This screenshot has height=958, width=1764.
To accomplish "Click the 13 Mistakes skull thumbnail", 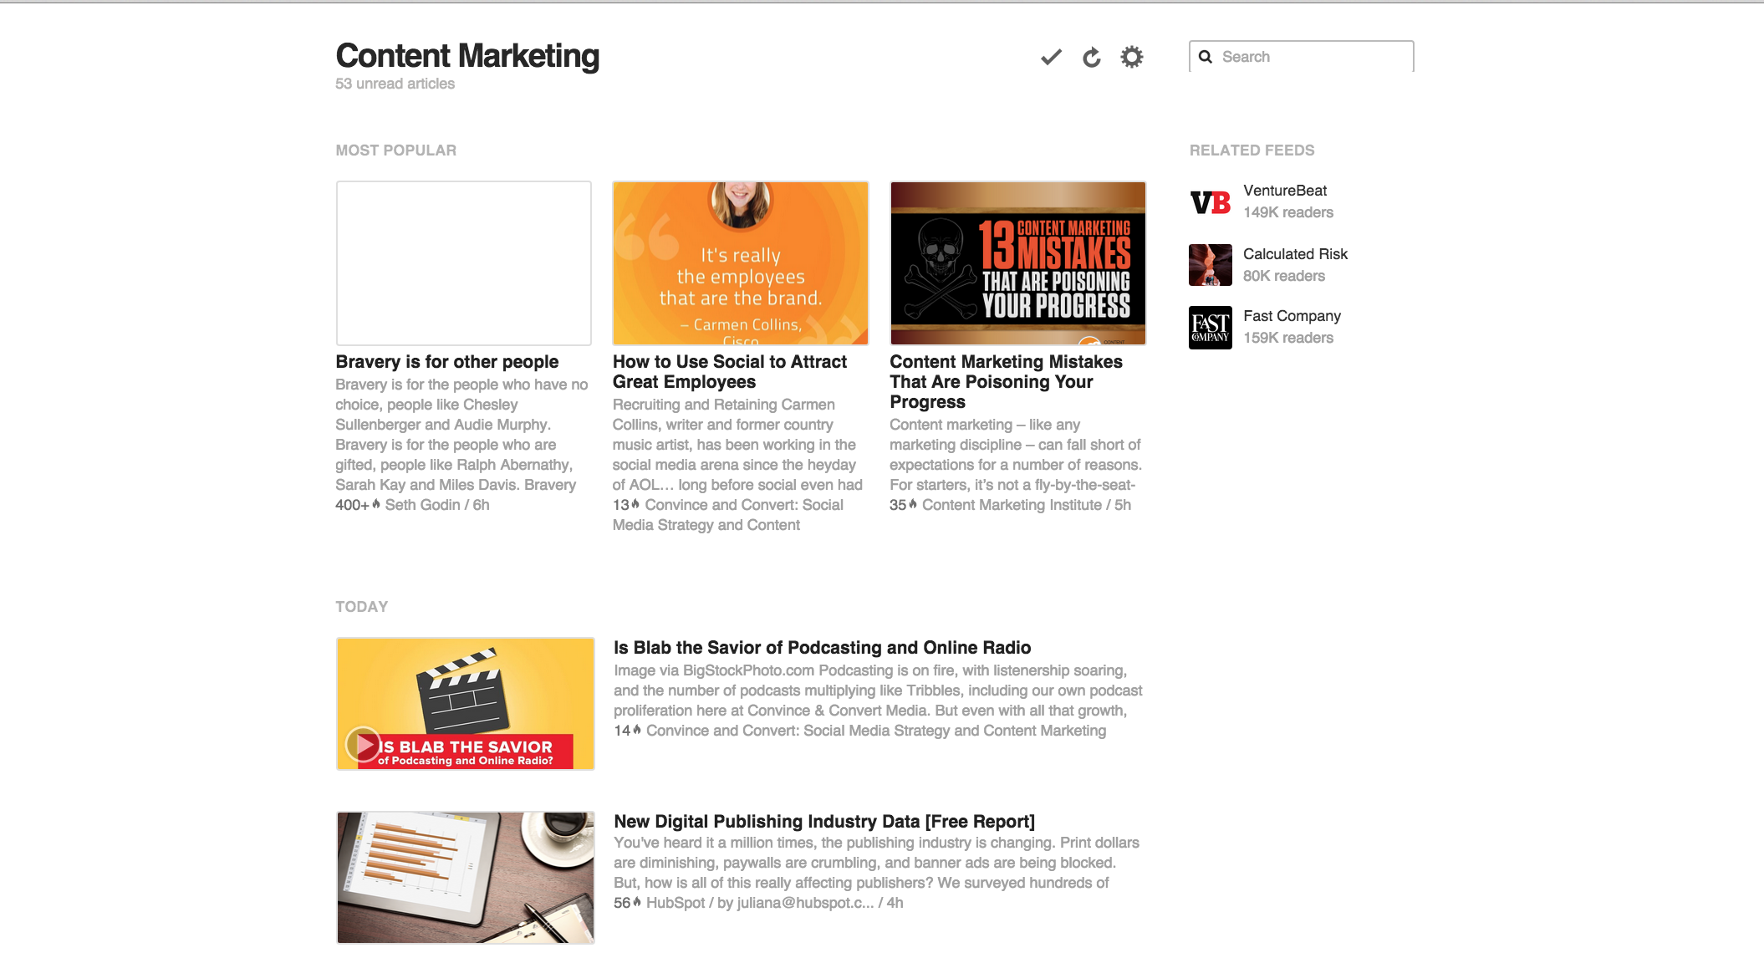I will pyautogui.click(x=1017, y=263).
